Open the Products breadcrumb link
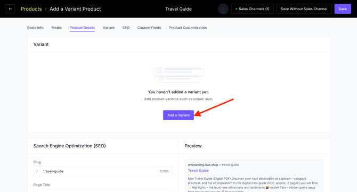This screenshot has height=192, width=357. click(x=31, y=9)
